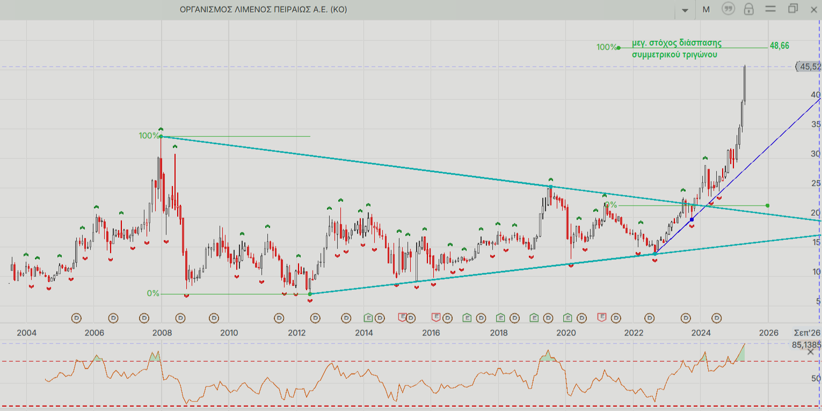Select the green 48,66 target price label
The height and width of the screenshot is (411, 822).
point(780,46)
